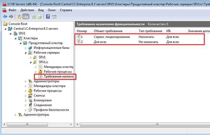Viewport: 210px width, 135px height.
Task: Expand the Сеансы node
Action: coord(26,96)
